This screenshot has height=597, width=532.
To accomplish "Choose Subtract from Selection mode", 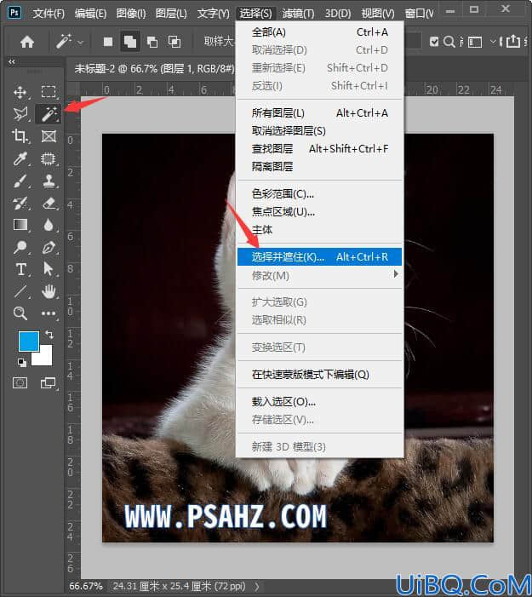I will pyautogui.click(x=152, y=42).
